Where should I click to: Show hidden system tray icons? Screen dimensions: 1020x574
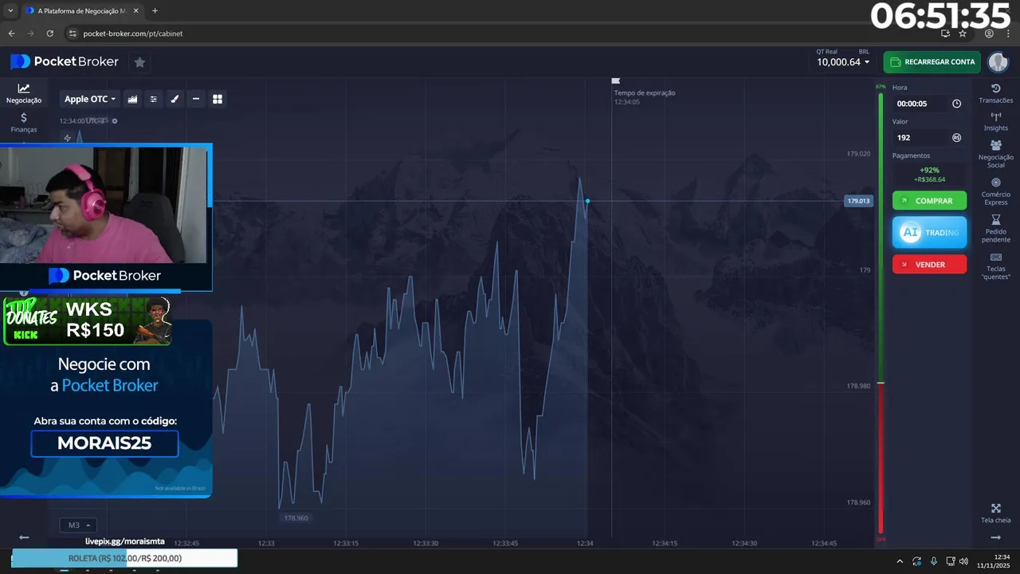coord(900,561)
